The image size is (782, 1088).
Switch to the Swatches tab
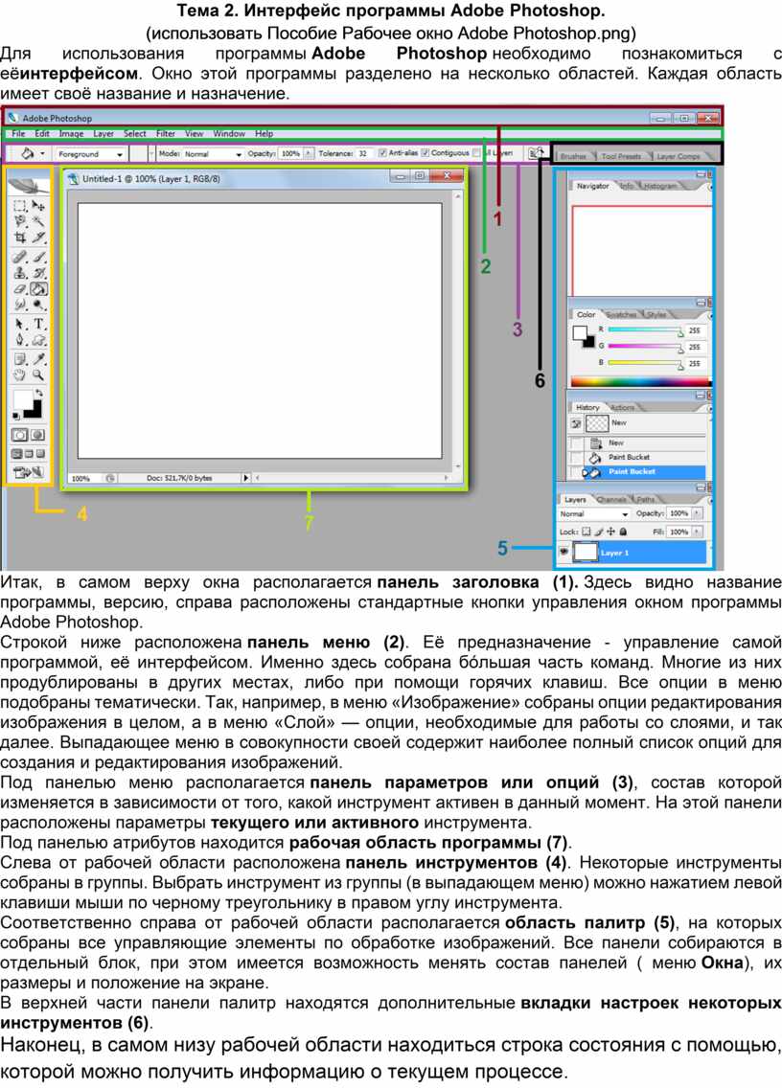click(x=622, y=314)
